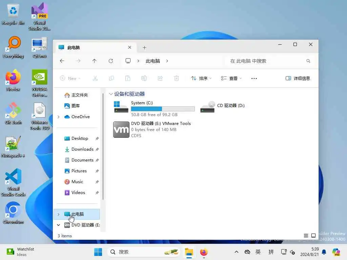Click the Delete trash icon

[x=176, y=78]
